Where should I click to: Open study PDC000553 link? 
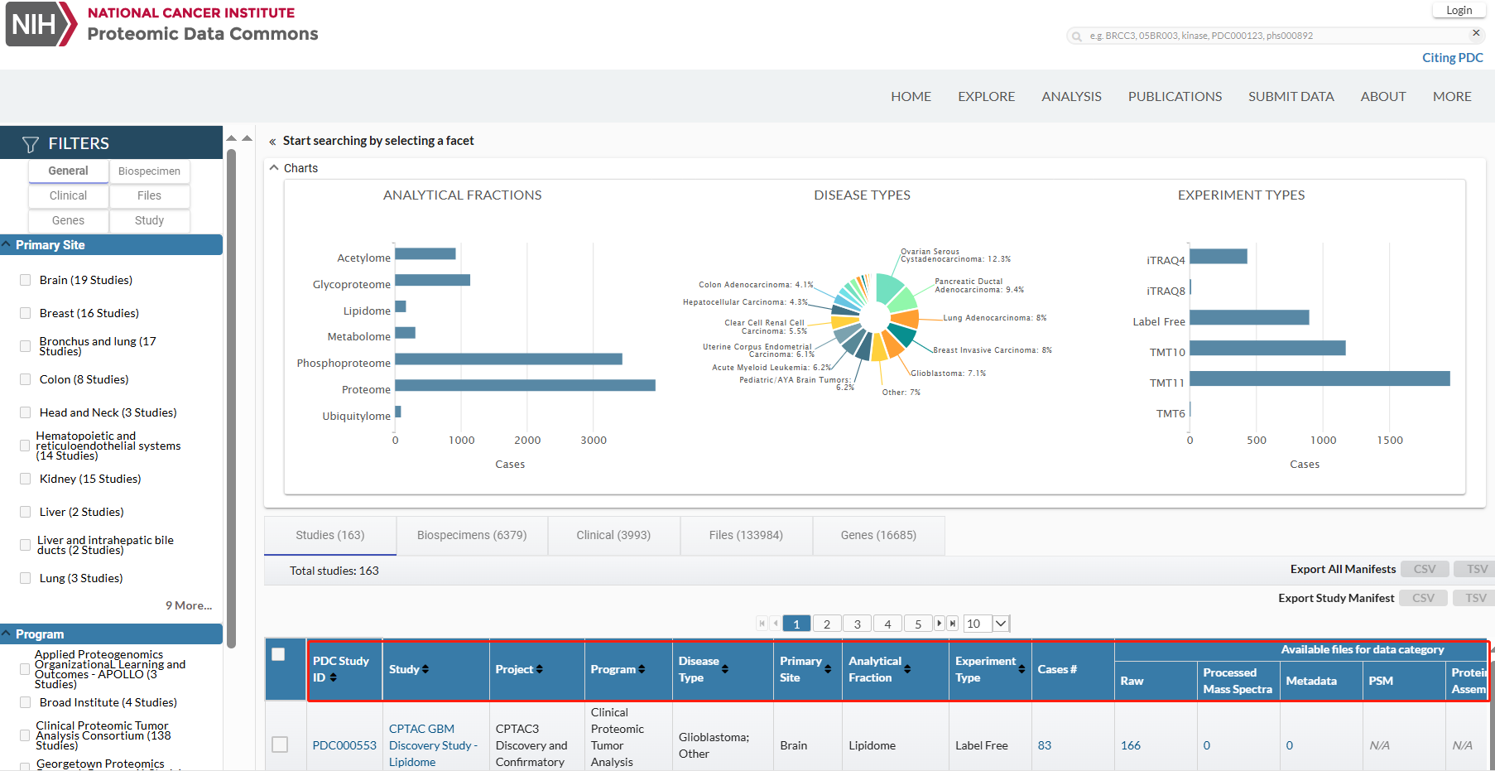click(x=344, y=746)
